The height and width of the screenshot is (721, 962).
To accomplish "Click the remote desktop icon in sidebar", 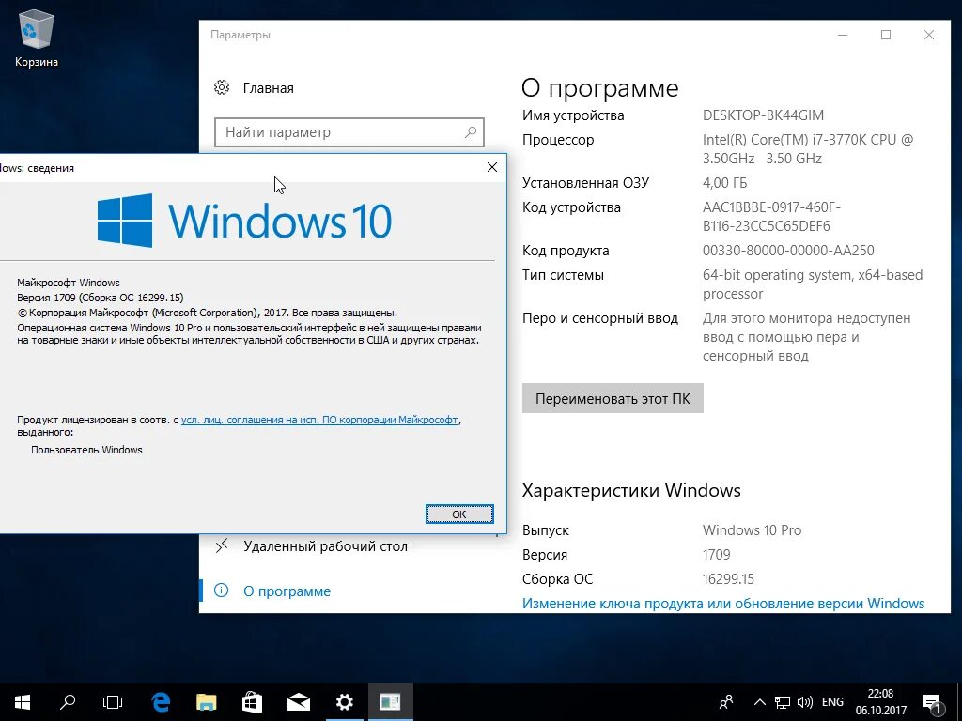I will point(222,545).
